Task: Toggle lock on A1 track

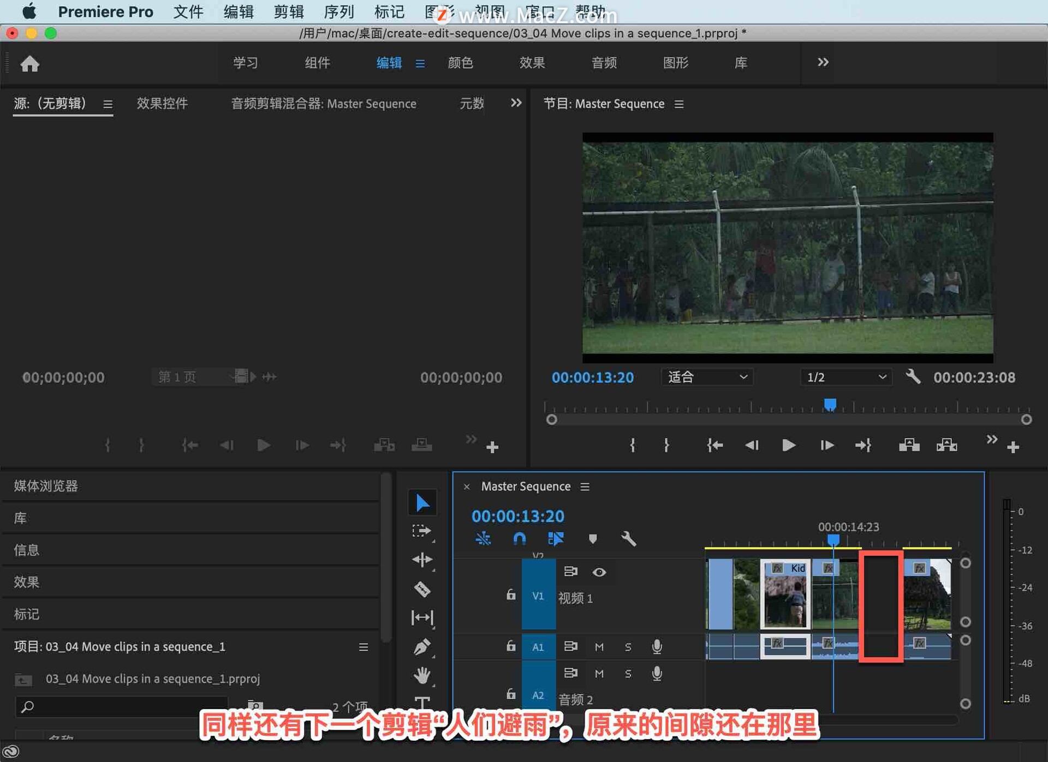Action: pyautogui.click(x=511, y=646)
